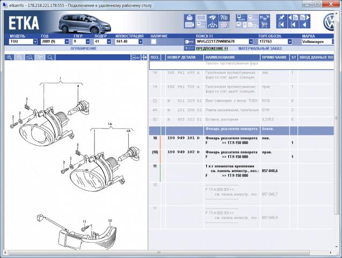Click the ST column header

[x=294, y=58]
